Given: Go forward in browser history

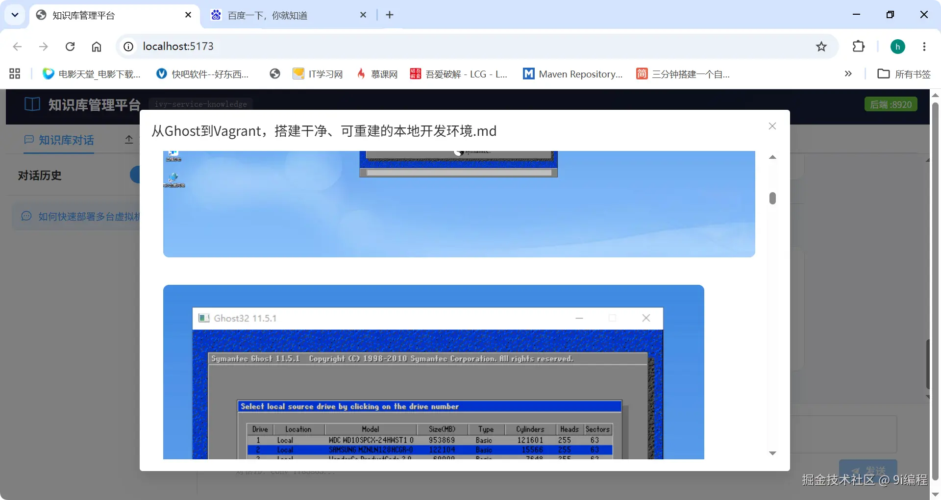Looking at the screenshot, I should (44, 47).
